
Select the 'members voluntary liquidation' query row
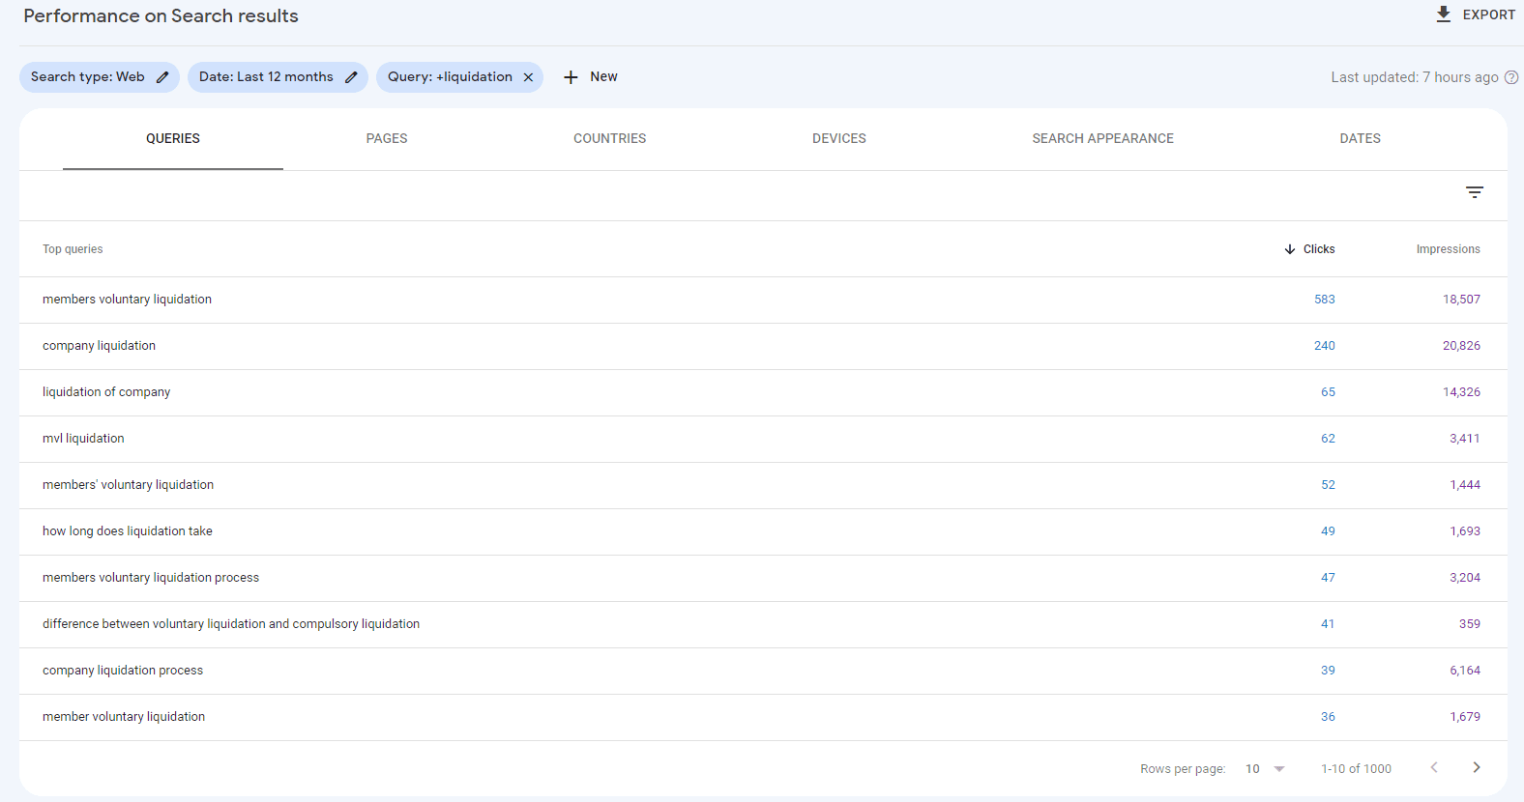click(x=127, y=300)
